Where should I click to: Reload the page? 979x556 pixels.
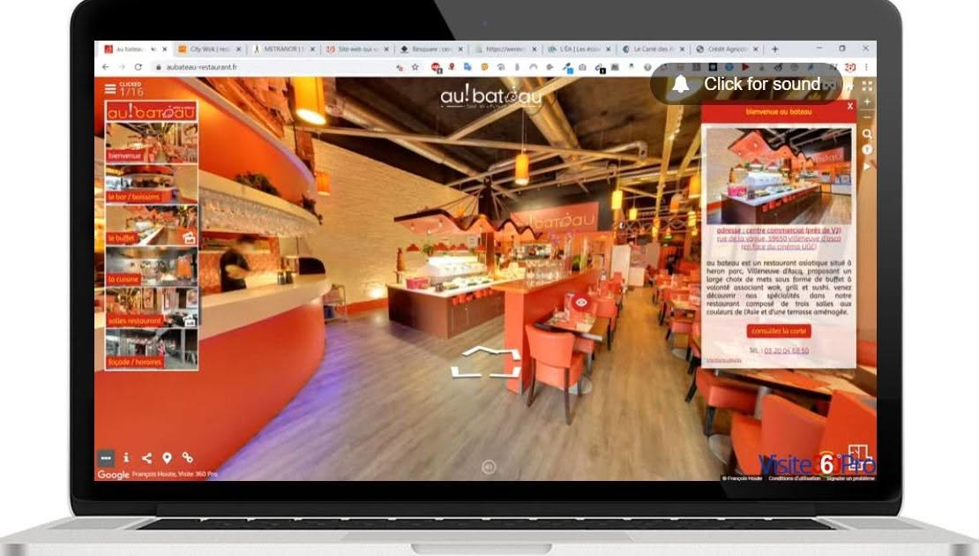tap(138, 67)
